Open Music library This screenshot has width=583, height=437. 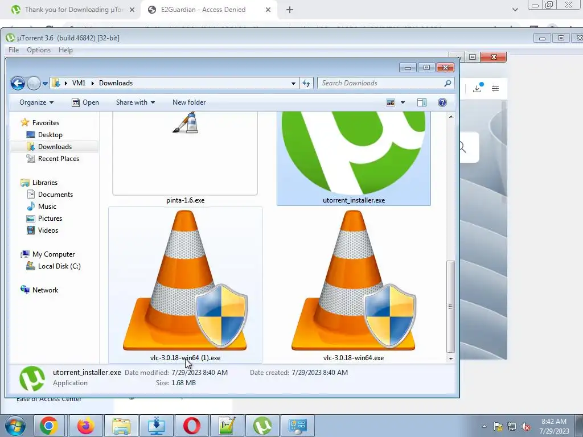point(47,206)
